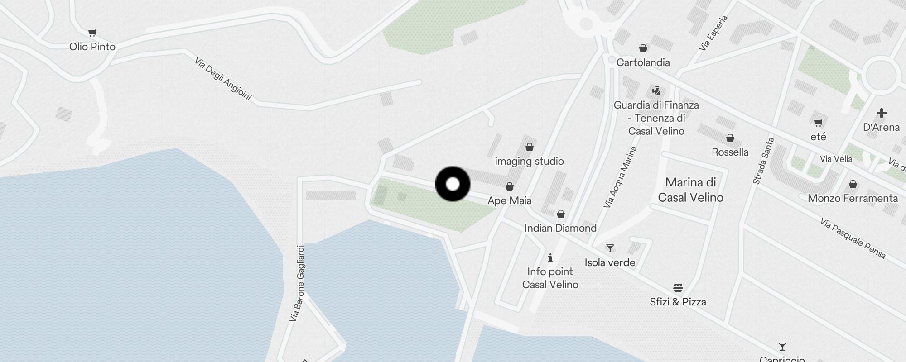The image size is (906, 362).
Task: Open the imaging studio shop marker
Action: (529, 147)
